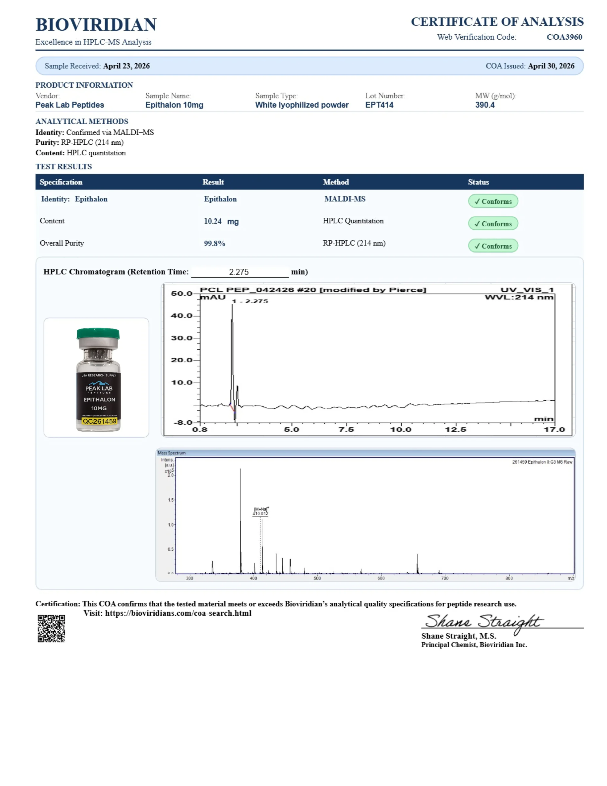Select sample name Epithalon 10mg
607x786 pixels.
174,105
